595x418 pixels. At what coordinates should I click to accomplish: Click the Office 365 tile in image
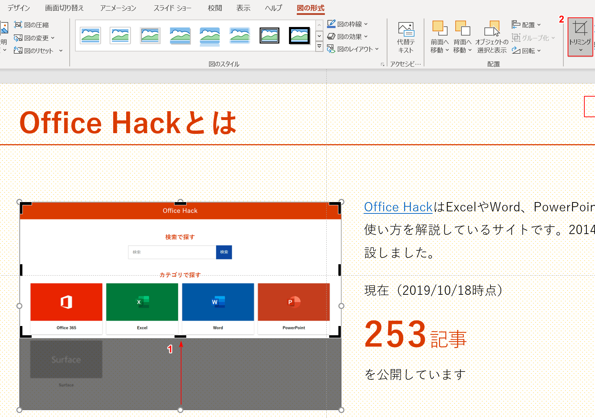(x=66, y=309)
